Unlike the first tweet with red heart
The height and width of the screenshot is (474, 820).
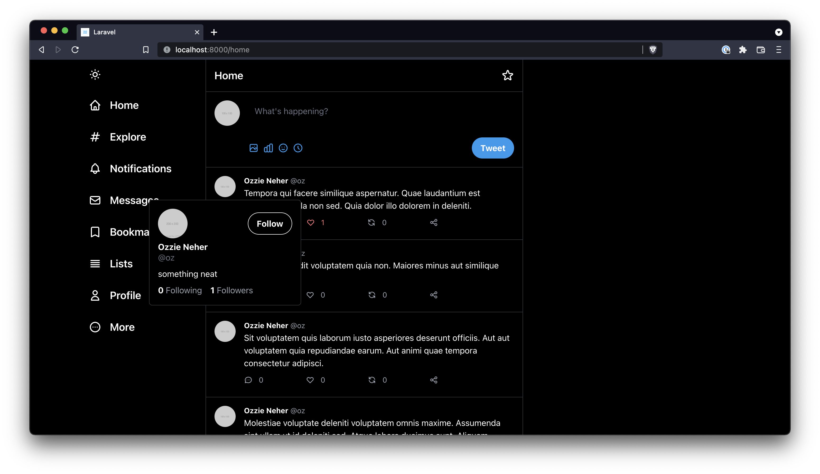311,223
